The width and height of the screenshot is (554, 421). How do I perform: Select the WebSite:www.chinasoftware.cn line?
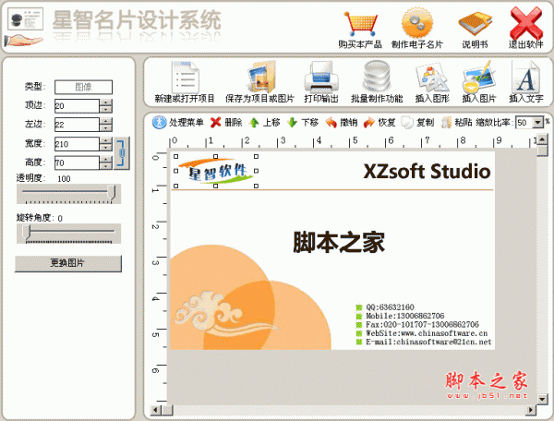click(x=427, y=333)
